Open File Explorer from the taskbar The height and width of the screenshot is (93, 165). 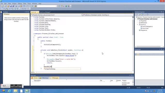tap(15, 91)
